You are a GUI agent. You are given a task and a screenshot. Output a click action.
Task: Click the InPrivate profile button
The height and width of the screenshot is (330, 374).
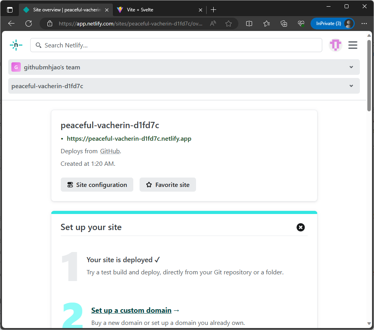[332, 24]
